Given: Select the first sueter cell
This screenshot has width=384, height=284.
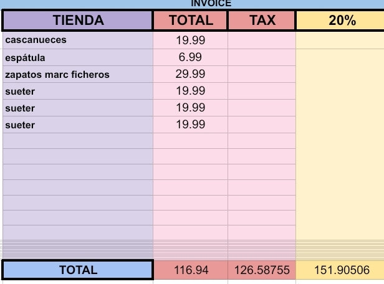Looking at the screenshot, I should 78,91.
